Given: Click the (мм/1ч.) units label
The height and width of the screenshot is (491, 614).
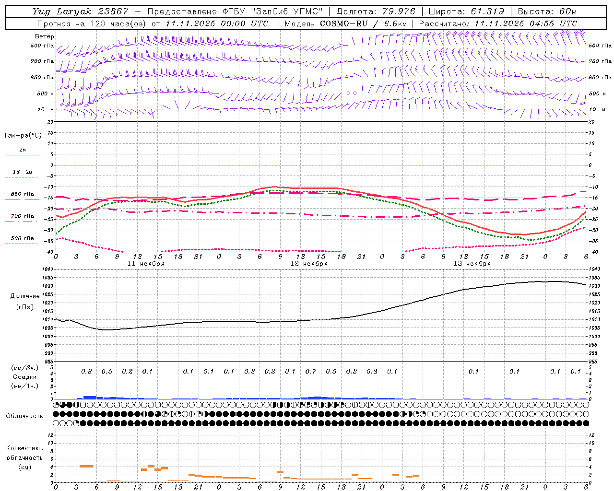Looking at the screenshot, I should click(x=25, y=386).
